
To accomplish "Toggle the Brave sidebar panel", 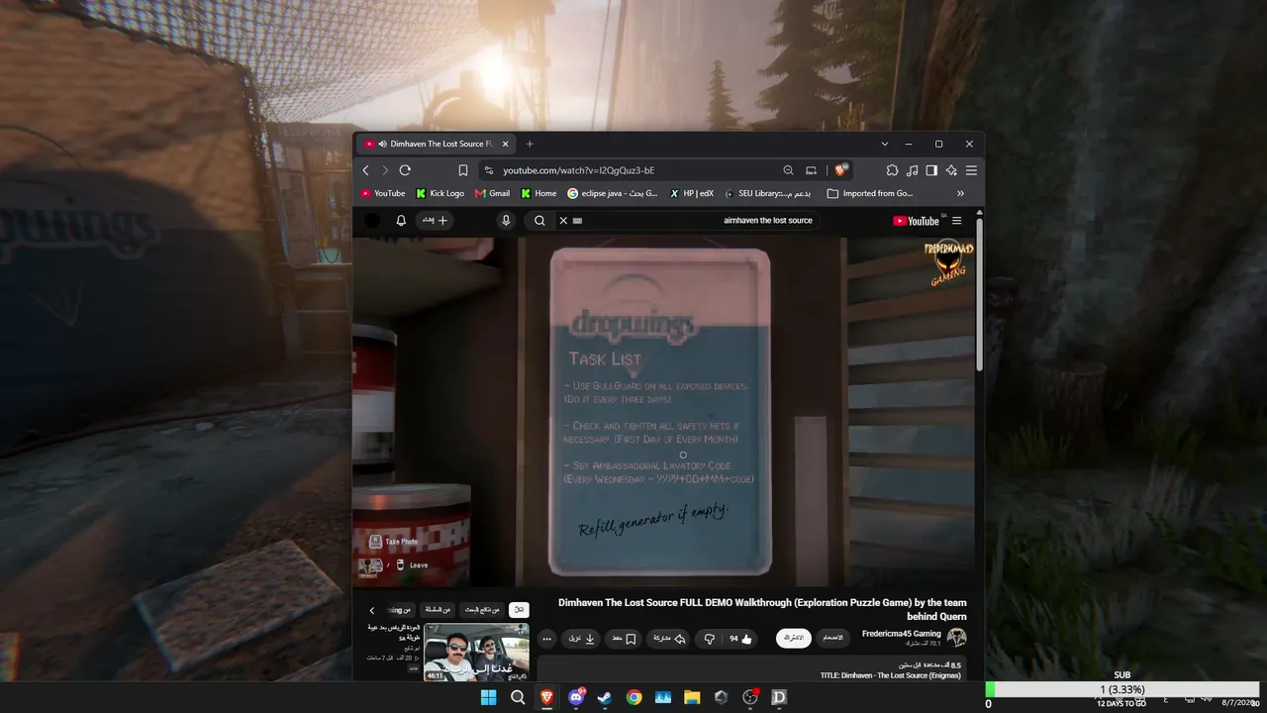I will click(x=931, y=170).
